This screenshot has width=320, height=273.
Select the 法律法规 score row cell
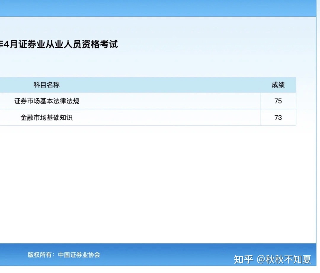(x=278, y=101)
